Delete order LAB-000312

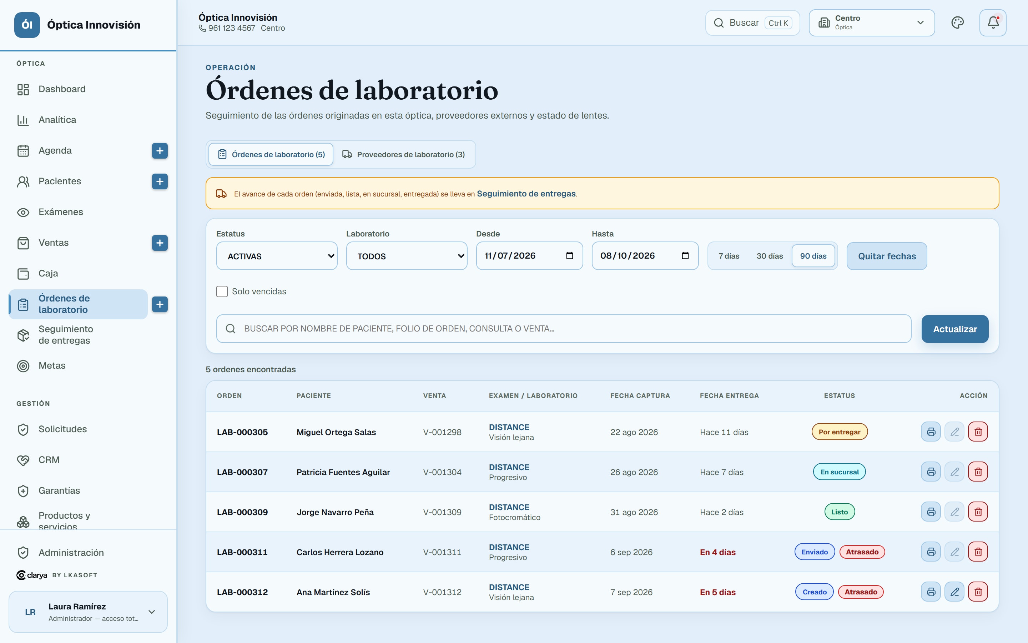click(978, 592)
